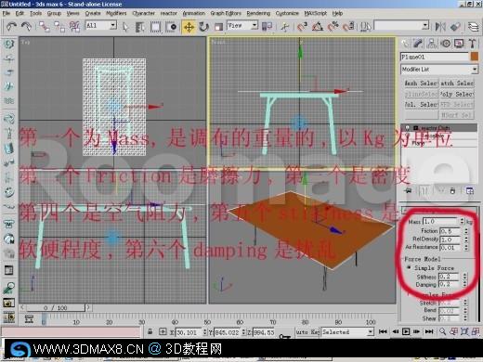Select the Bind to Space Warp tool
The height and width of the screenshot is (362, 483).
click(74, 27)
